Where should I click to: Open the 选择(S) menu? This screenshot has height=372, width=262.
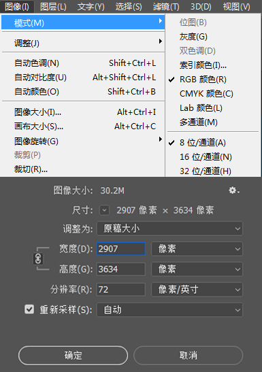(x=129, y=6)
